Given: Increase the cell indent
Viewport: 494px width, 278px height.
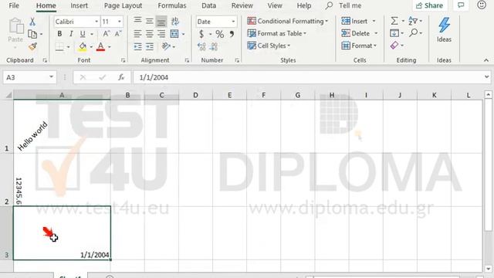Looking at the screenshot, I should point(150,46).
